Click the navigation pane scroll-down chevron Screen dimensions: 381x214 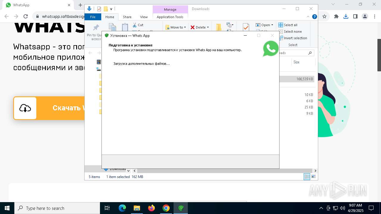point(128,171)
